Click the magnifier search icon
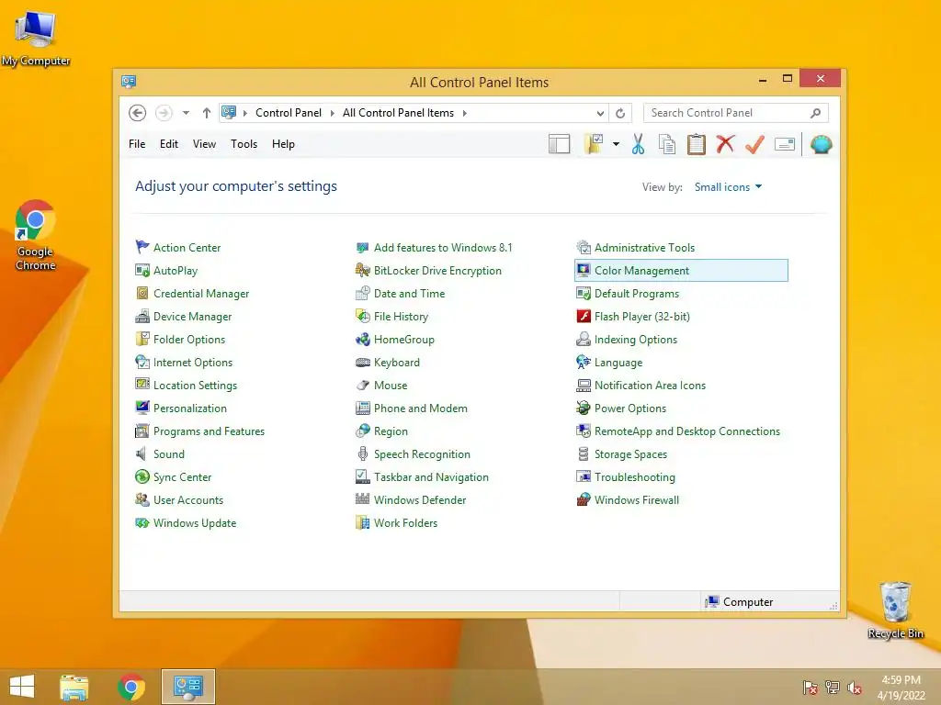The image size is (941, 705). pyautogui.click(x=815, y=113)
